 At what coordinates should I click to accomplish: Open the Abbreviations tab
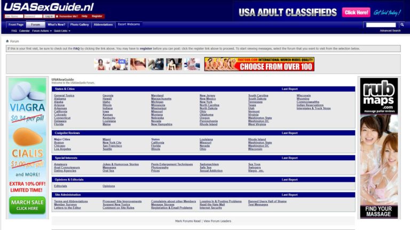pos(103,24)
